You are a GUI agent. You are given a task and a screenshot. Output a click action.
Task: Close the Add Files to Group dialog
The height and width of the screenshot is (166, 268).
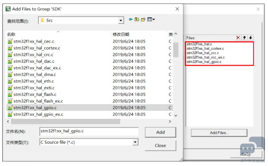pos(177,9)
